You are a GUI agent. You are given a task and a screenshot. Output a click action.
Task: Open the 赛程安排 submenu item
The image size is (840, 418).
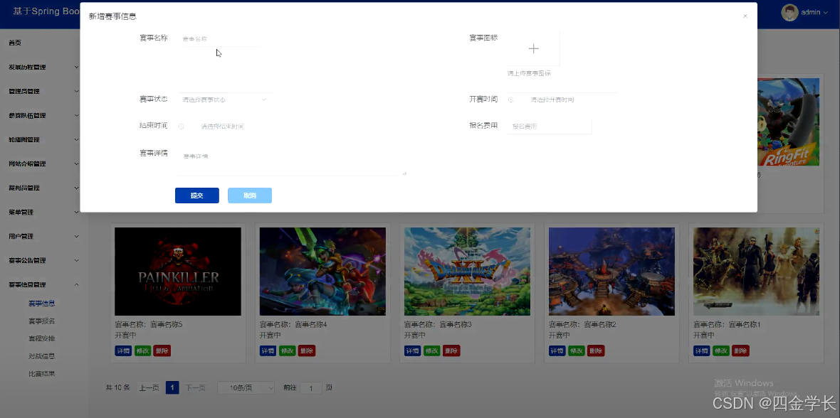coord(42,338)
